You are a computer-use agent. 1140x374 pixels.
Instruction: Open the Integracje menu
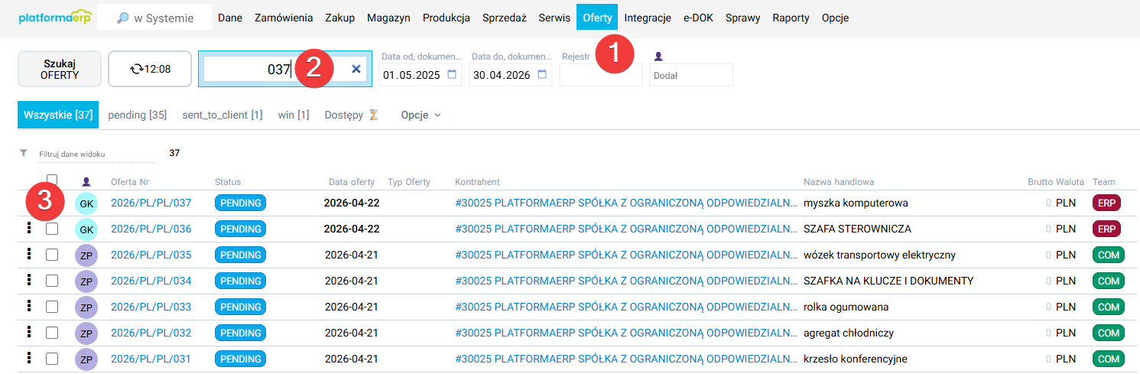pos(648,18)
